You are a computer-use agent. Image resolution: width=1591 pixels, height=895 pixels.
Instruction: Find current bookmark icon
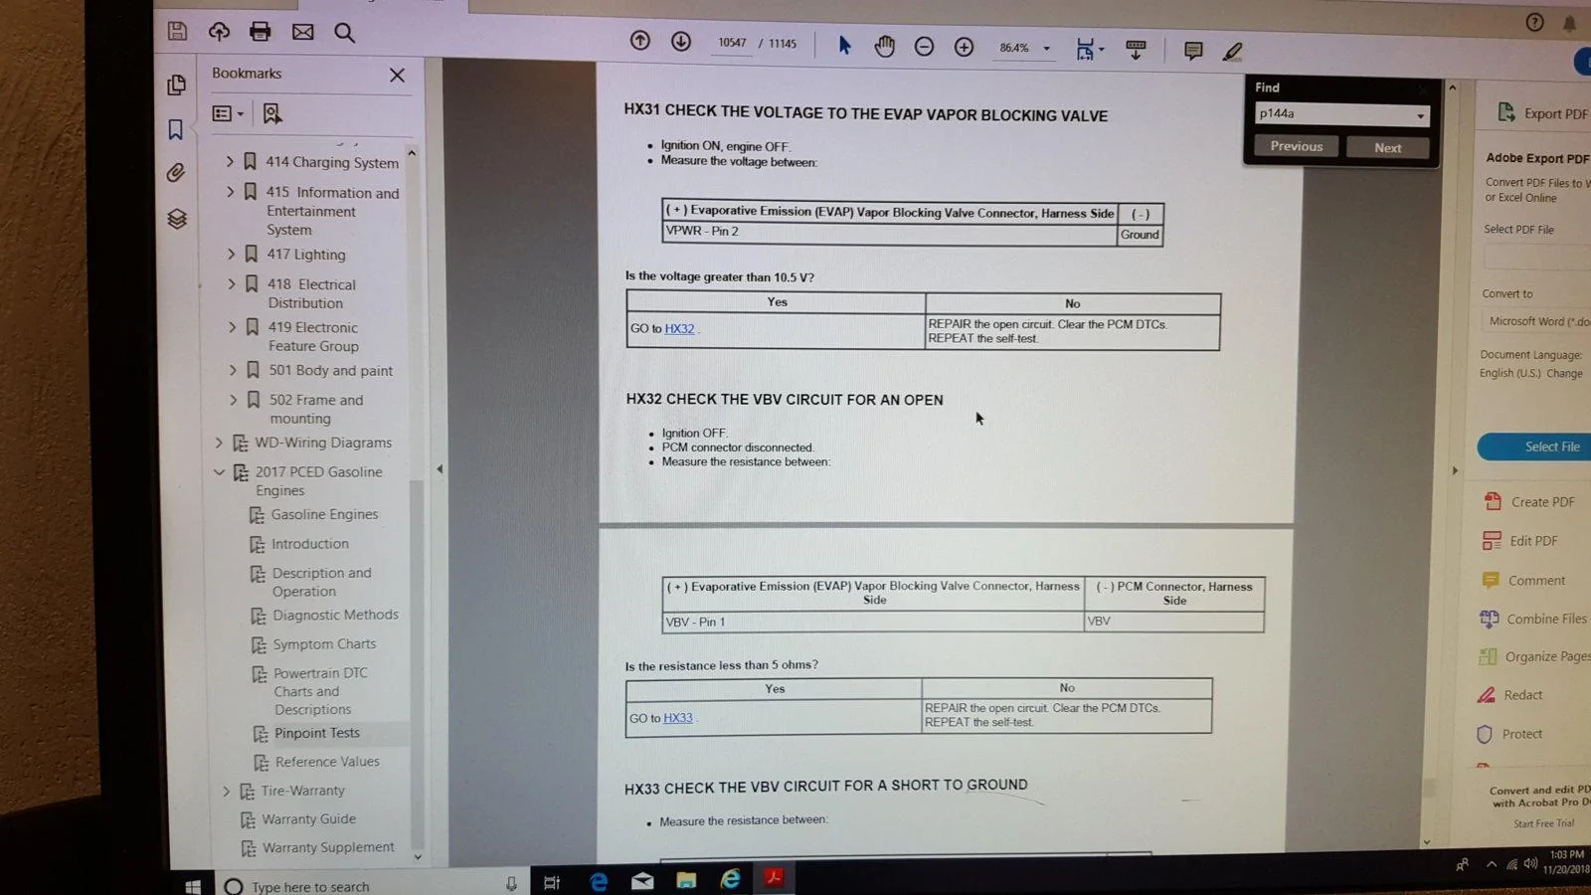tap(271, 113)
